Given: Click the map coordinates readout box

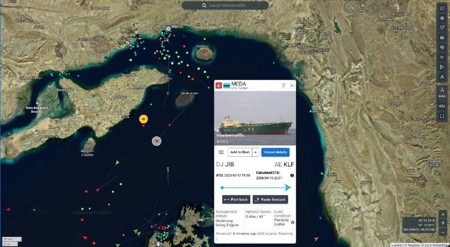Looking at the screenshot, I should (x=419, y=225).
